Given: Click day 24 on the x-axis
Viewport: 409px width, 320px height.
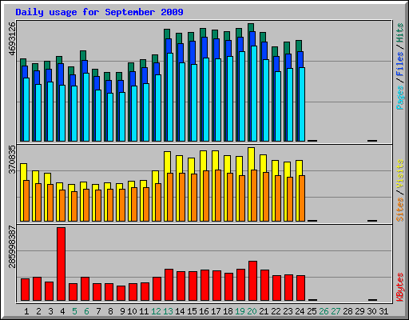Looking at the screenshot, I should 300,311.
